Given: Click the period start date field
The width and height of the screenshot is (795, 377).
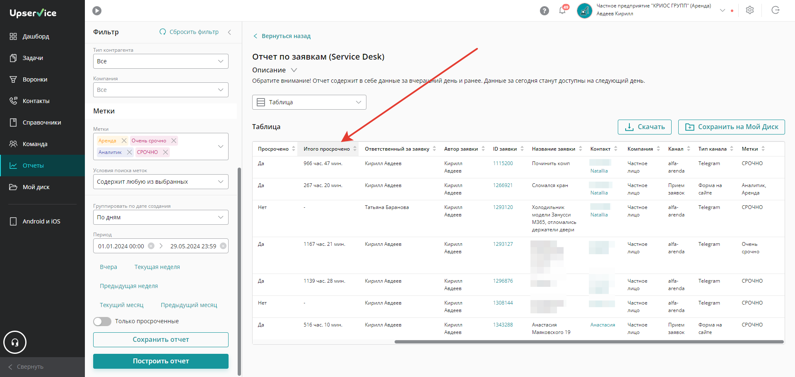Looking at the screenshot, I should 121,246.
